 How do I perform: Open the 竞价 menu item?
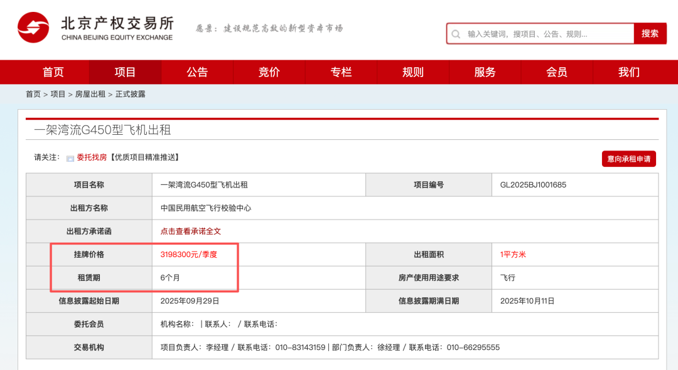click(x=269, y=72)
